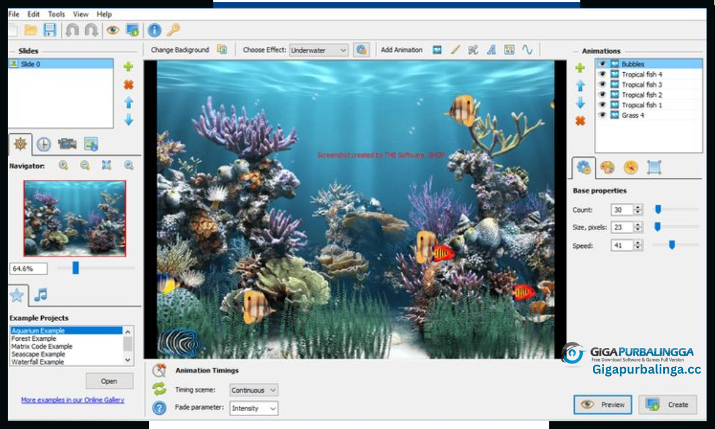Click Navigator zoom in magnifier

pos(63,166)
